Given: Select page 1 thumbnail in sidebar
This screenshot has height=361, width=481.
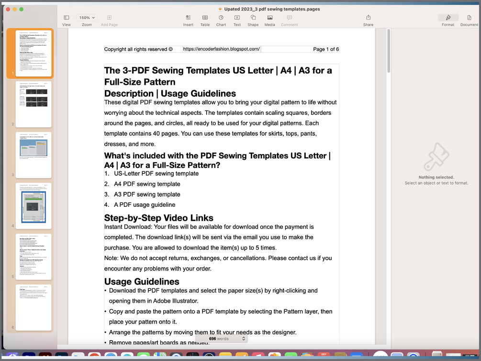Looking at the screenshot, I should [x=34, y=54].
